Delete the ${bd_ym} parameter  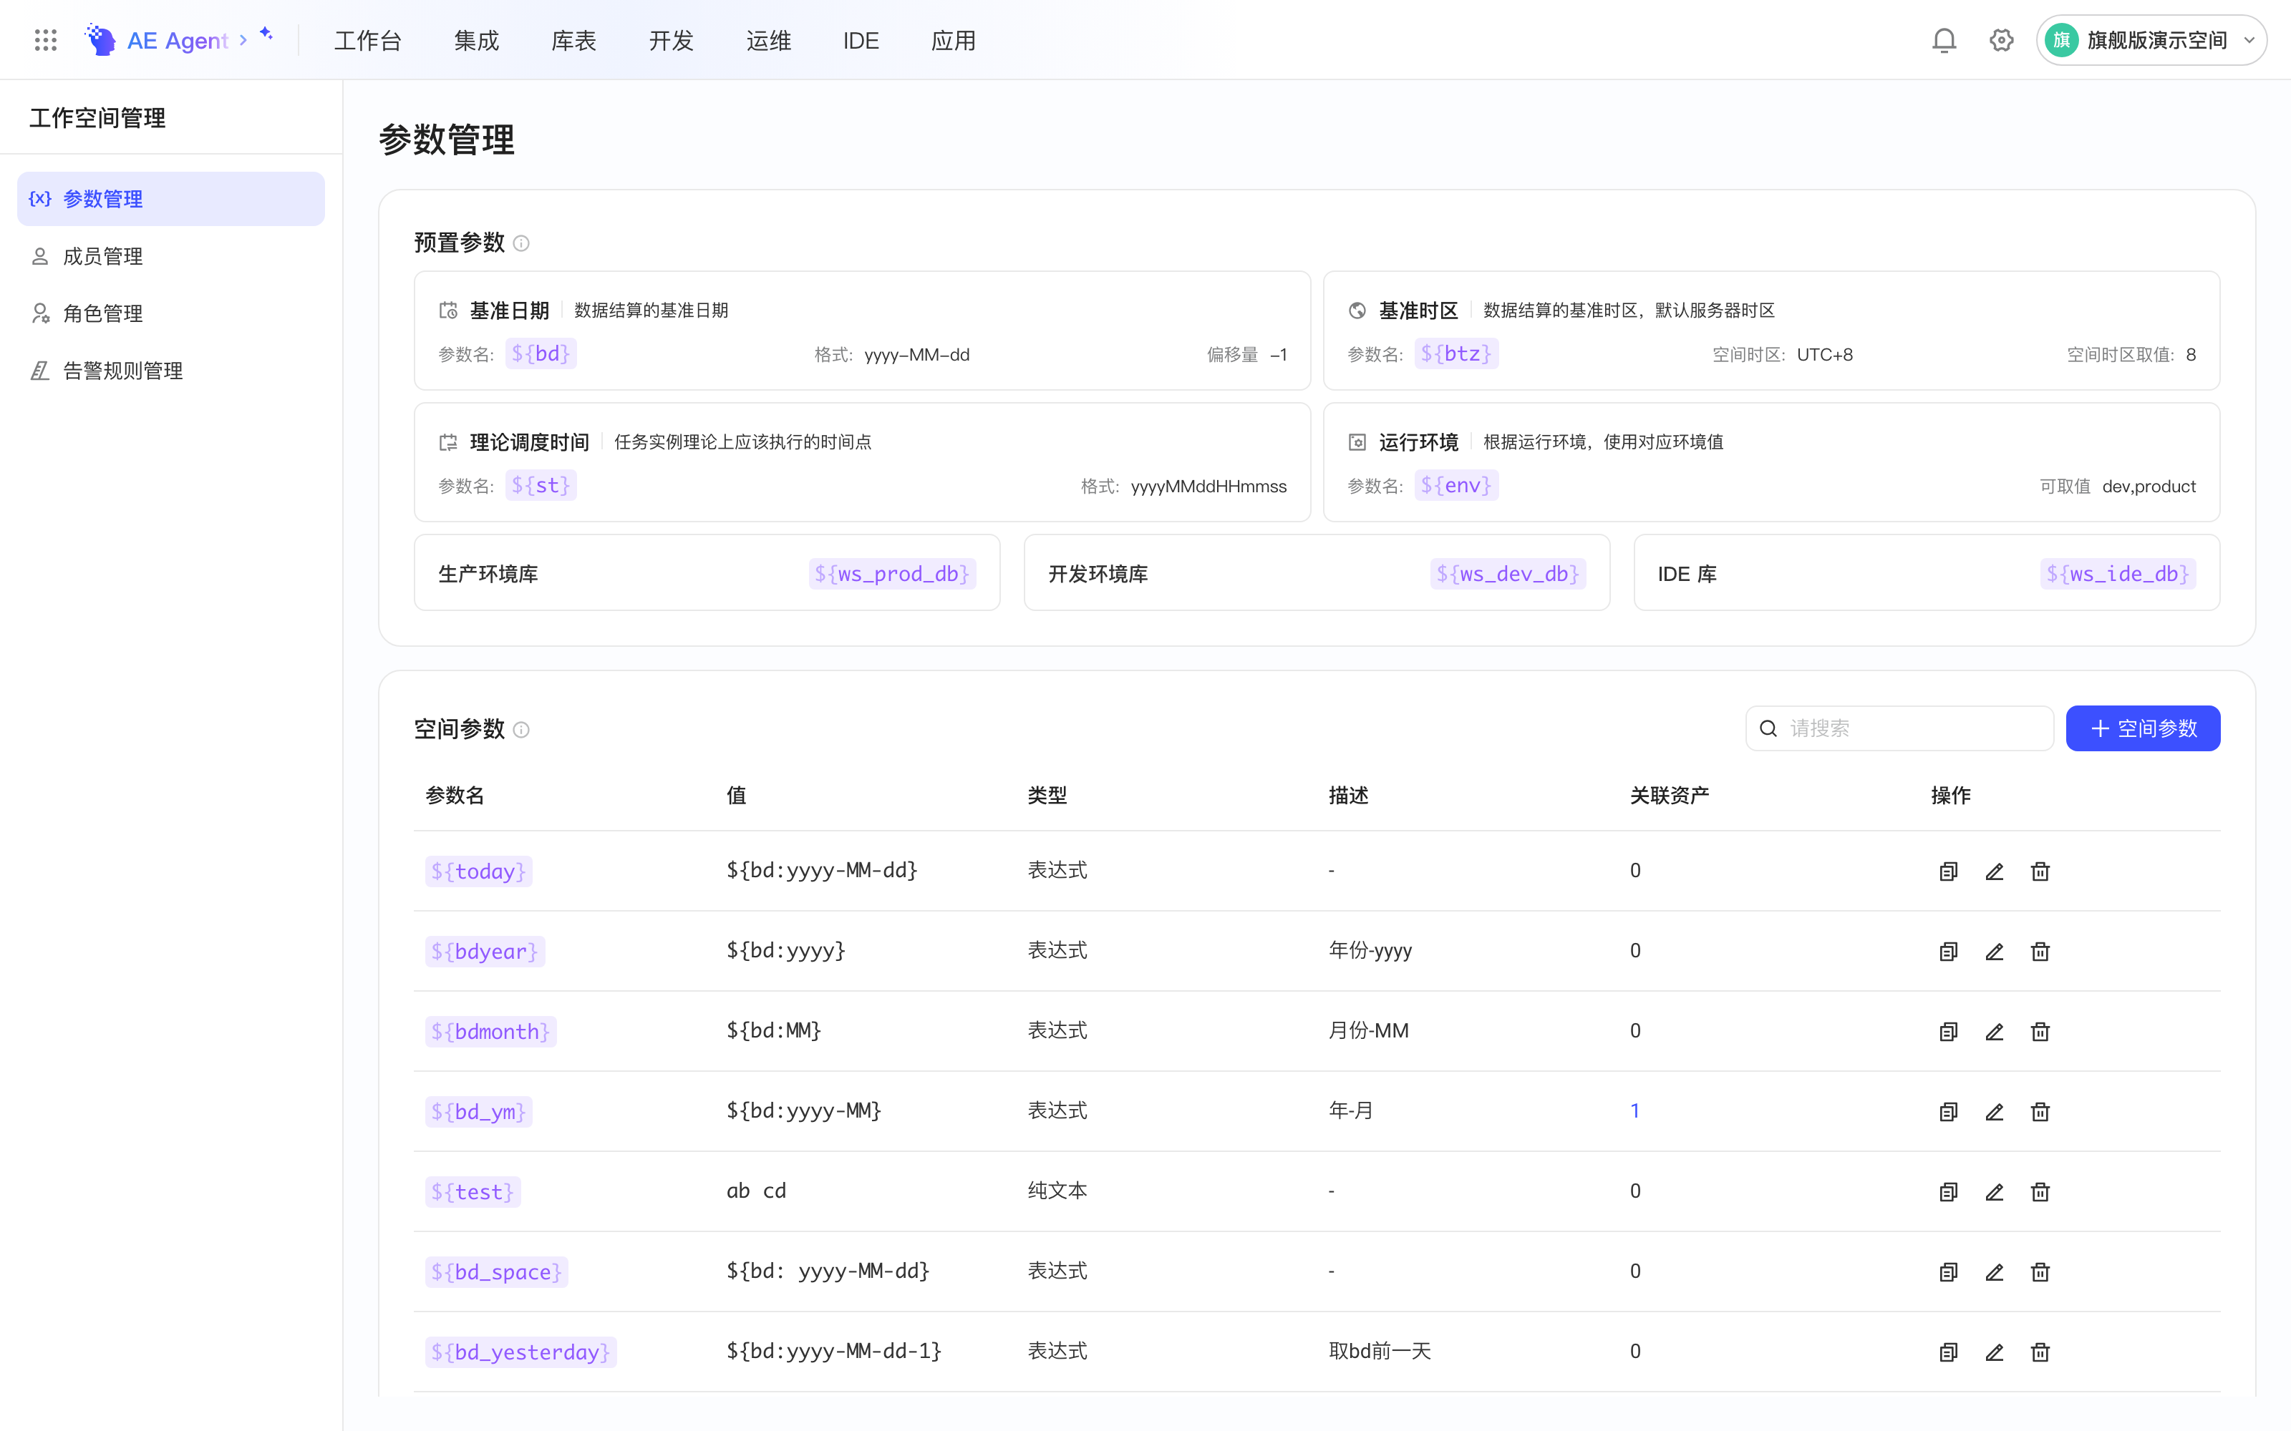pyautogui.click(x=2040, y=1112)
